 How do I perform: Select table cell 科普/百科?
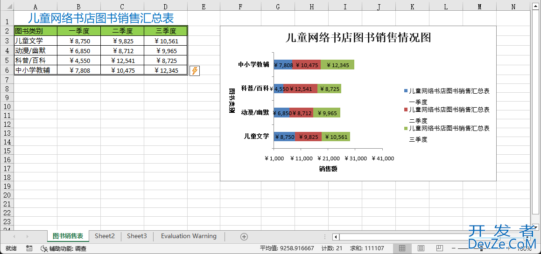[35, 61]
